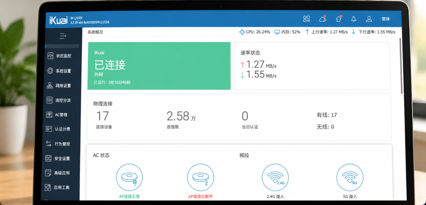Open 安全设置 menu
Image resolution: width=426 pixels, height=205 pixels.
pyautogui.click(x=61, y=158)
